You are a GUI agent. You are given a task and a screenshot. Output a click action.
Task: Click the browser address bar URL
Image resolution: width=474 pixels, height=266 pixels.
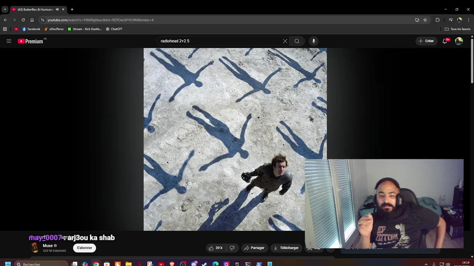click(100, 20)
